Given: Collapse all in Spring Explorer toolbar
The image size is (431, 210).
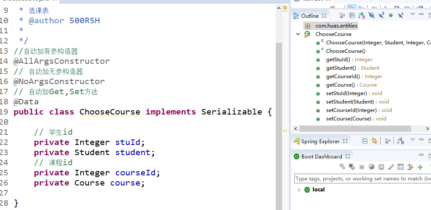Looking at the screenshot, I should [x=365, y=141].
